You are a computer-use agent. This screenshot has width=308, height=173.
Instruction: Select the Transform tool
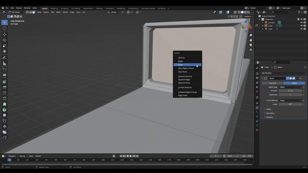(x=4, y=51)
